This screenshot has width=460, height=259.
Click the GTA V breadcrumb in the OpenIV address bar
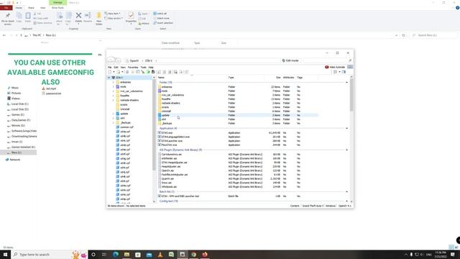tap(149, 60)
